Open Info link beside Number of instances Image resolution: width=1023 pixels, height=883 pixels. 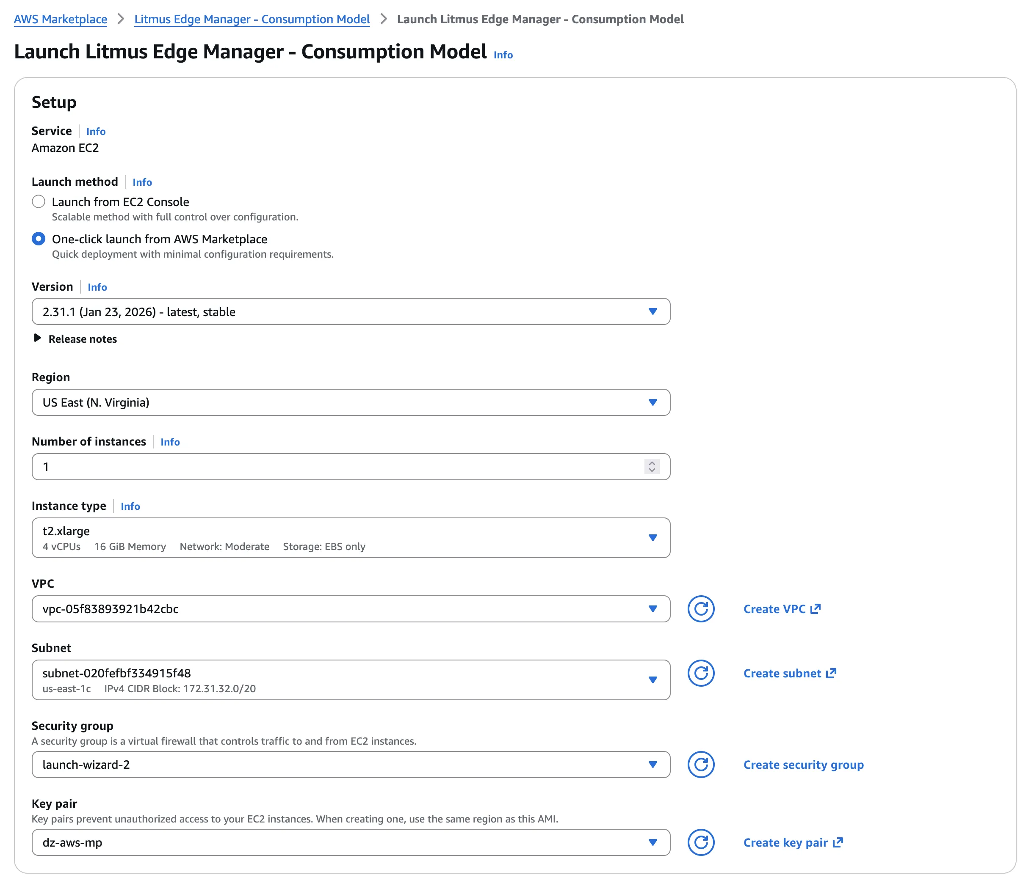(170, 442)
